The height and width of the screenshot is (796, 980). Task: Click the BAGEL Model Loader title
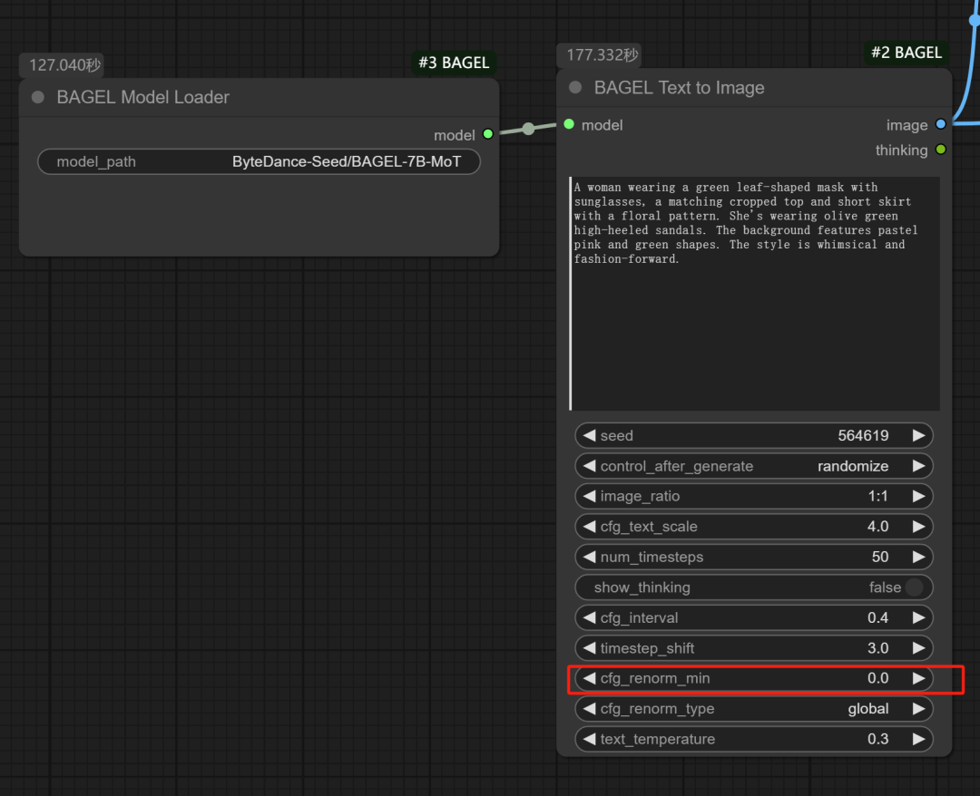click(x=143, y=97)
